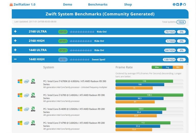Click Intel logo for i5-4690 row
196x133 pixels.
point(27,109)
